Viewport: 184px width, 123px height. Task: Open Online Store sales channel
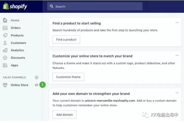click(x=20, y=85)
